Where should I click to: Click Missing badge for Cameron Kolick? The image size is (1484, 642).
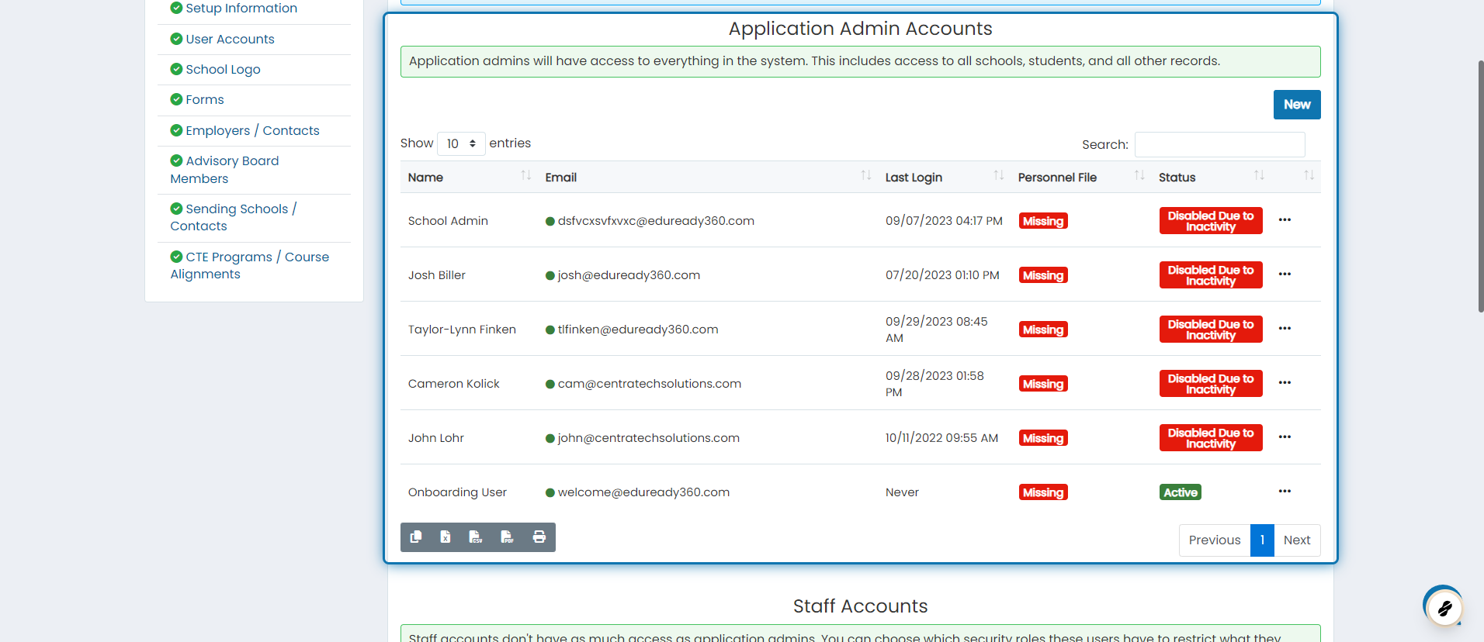point(1043,384)
